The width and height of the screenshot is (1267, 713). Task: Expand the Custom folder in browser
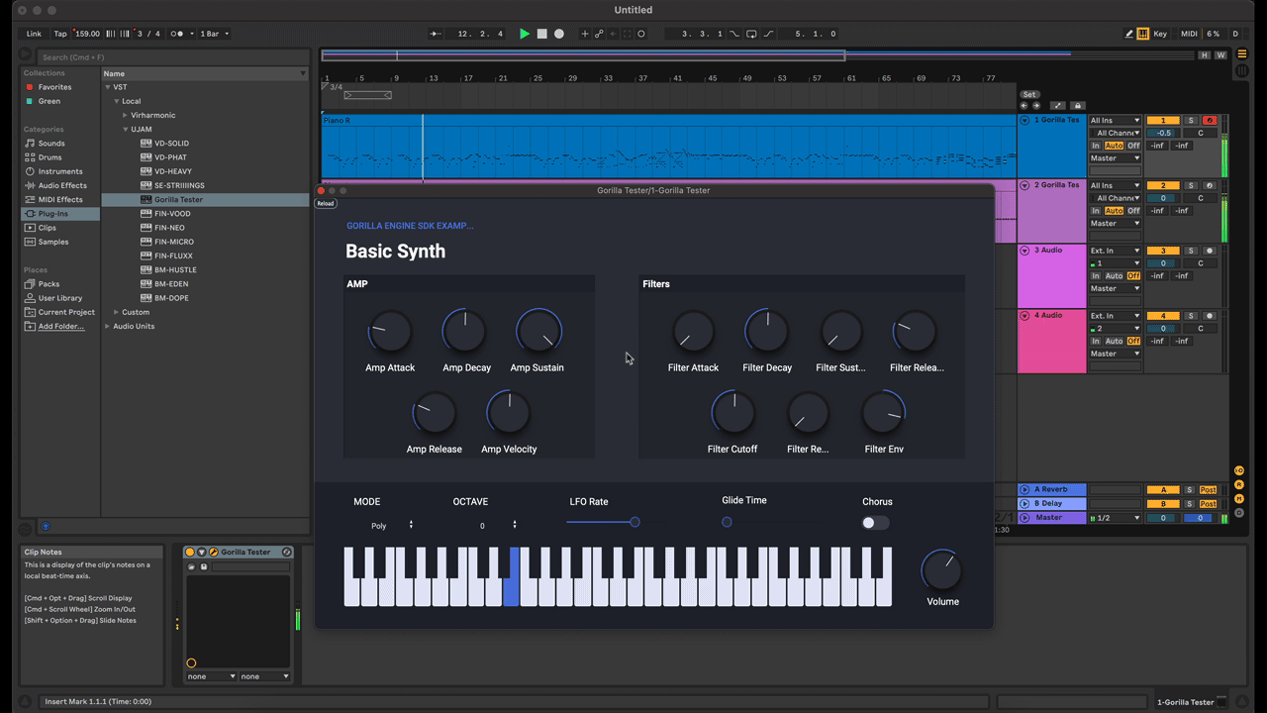pos(117,312)
